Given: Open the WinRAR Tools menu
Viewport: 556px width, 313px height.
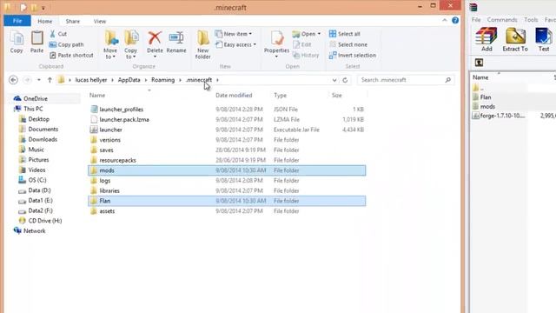Looking at the screenshot, I should click(531, 20).
